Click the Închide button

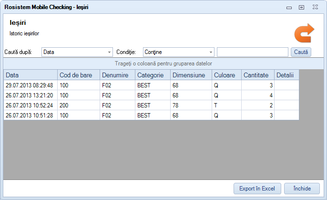click(x=302, y=189)
